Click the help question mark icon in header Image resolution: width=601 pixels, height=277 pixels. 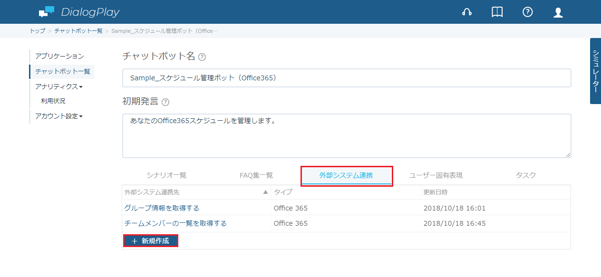(527, 12)
